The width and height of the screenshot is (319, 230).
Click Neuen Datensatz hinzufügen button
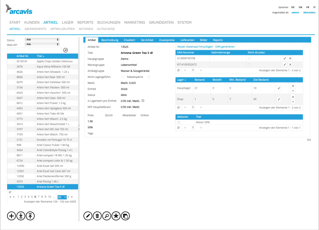[x=195, y=47]
